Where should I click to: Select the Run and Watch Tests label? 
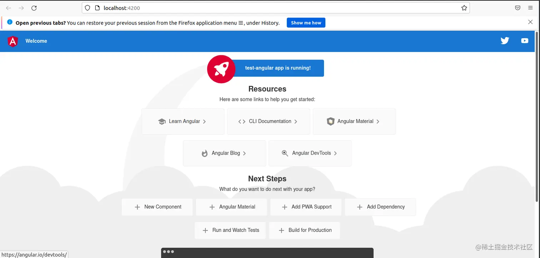coord(236,230)
